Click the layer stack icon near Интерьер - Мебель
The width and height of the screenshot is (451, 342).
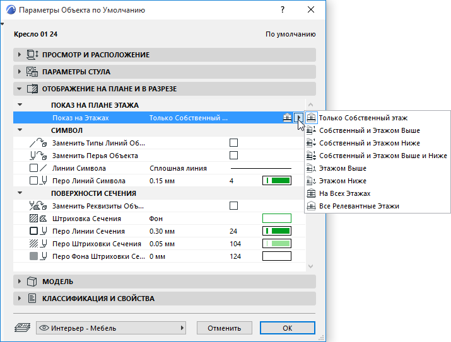click(23, 328)
